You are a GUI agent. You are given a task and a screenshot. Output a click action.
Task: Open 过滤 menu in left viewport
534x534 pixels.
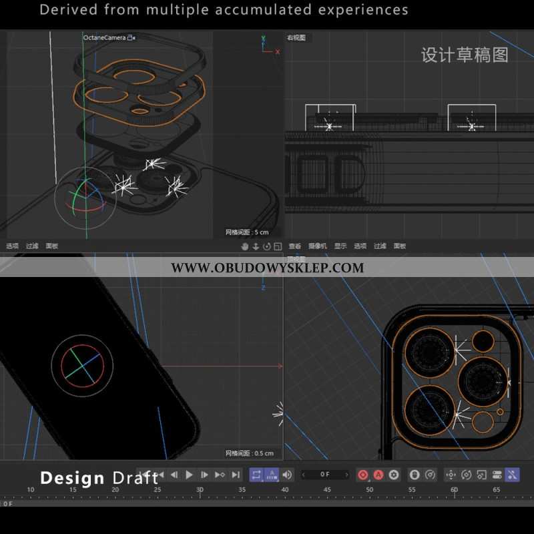click(32, 246)
